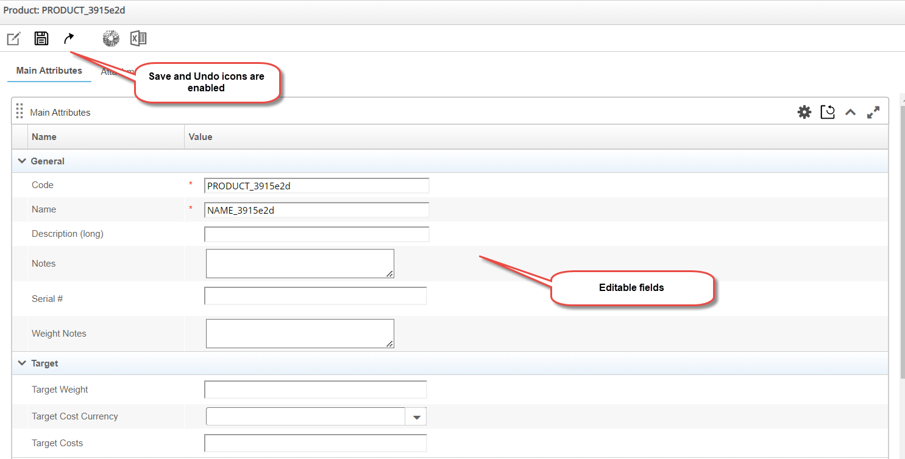
Task: Maximize the Main Attributes panel
Action: click(873, 112)
